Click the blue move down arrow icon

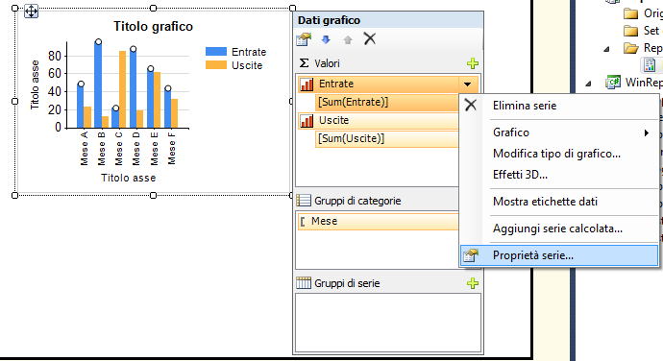click(326, 39)
